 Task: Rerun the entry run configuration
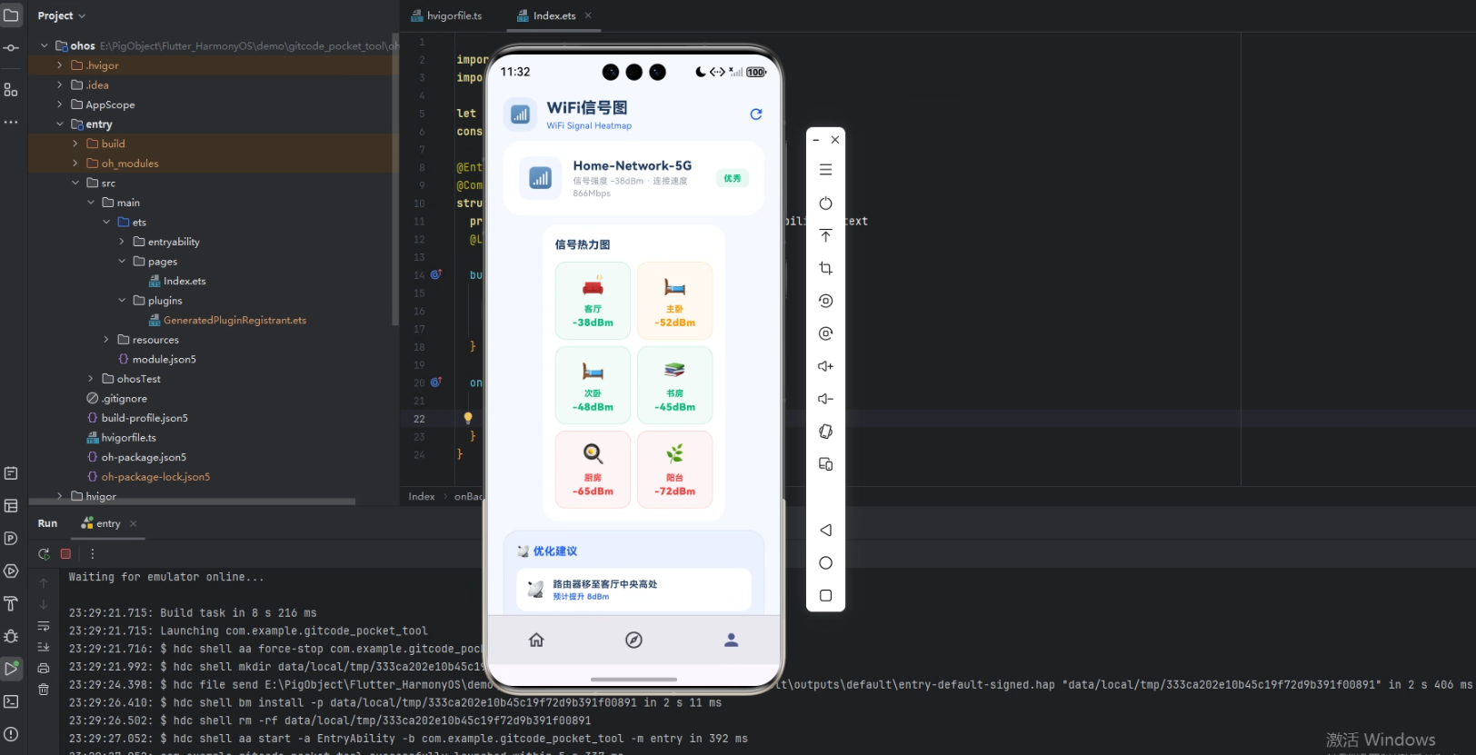tap(44, 553)
